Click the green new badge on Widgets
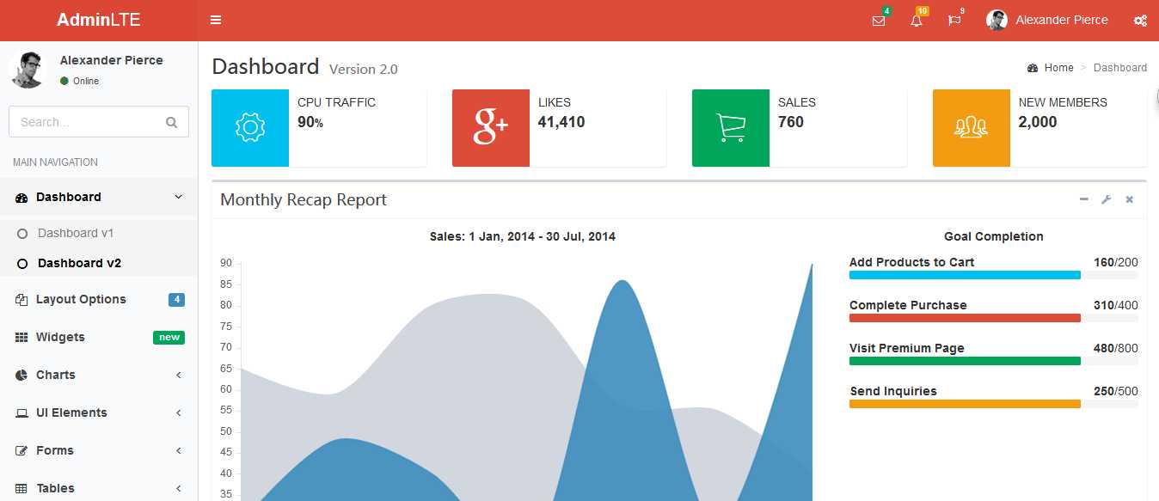1159x501 pixels. point(169,338)
